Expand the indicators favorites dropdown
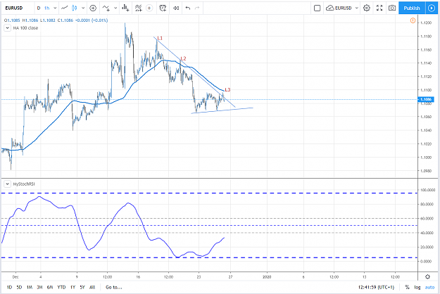Viewport: 440px width, 294px height. [115, 8]
